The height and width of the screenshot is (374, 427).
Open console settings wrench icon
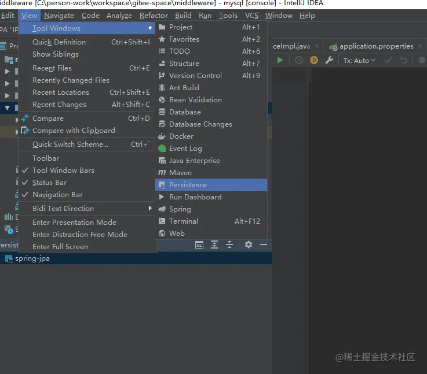point(329,60)
